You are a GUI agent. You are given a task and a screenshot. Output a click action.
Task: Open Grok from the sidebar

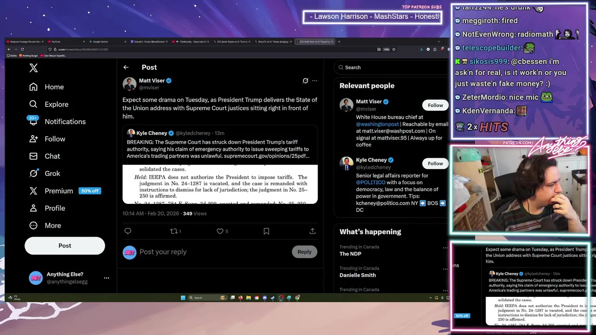[x=45, y=173]
